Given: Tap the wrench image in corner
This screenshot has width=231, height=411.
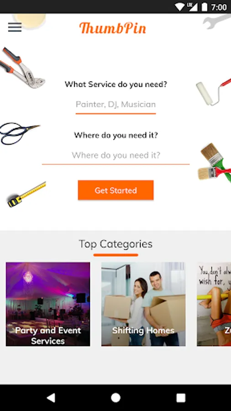Looking at the screenshot, I should 217,21.
